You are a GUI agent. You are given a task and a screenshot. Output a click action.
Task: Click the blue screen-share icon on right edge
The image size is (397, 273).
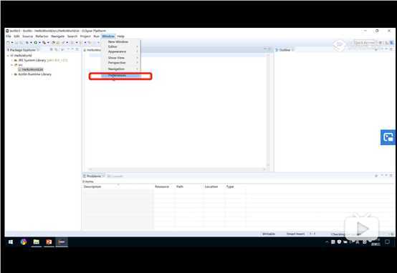[x=388, y=137]
